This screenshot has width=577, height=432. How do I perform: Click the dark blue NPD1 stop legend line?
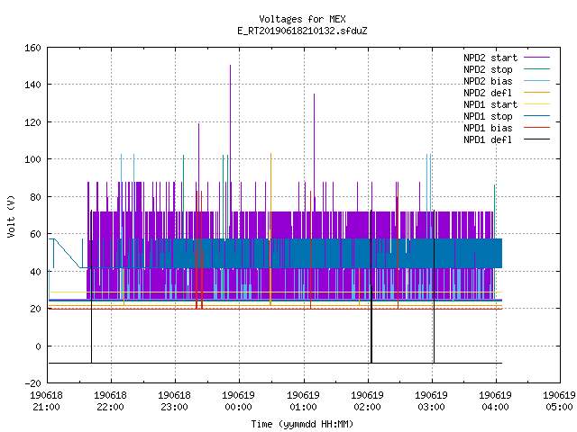536,116
